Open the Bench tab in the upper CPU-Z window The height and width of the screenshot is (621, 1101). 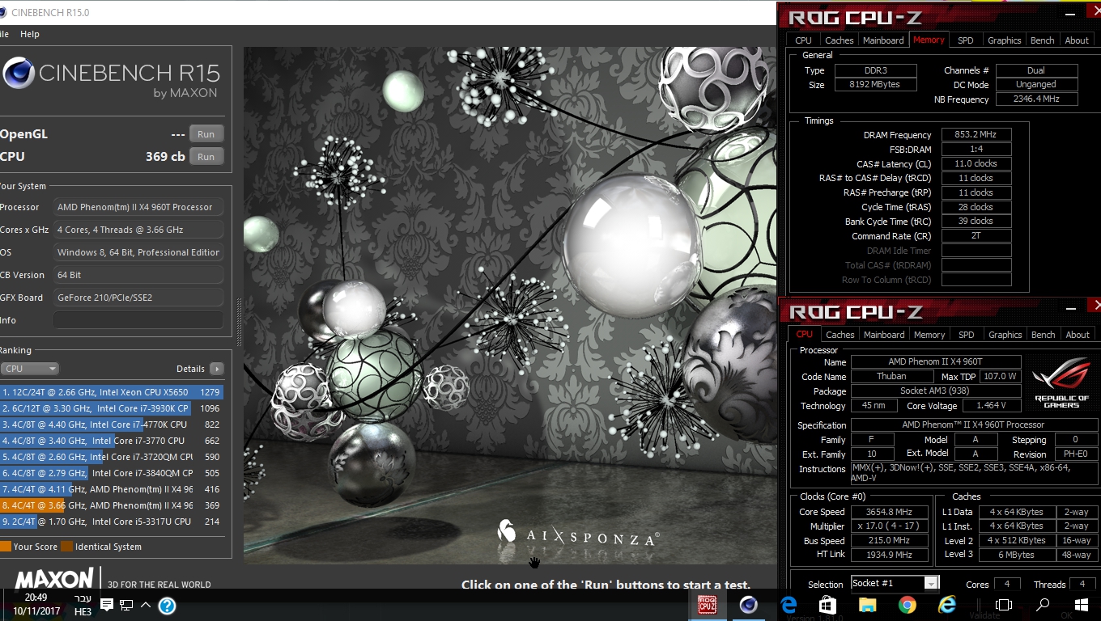[1043, 40]
